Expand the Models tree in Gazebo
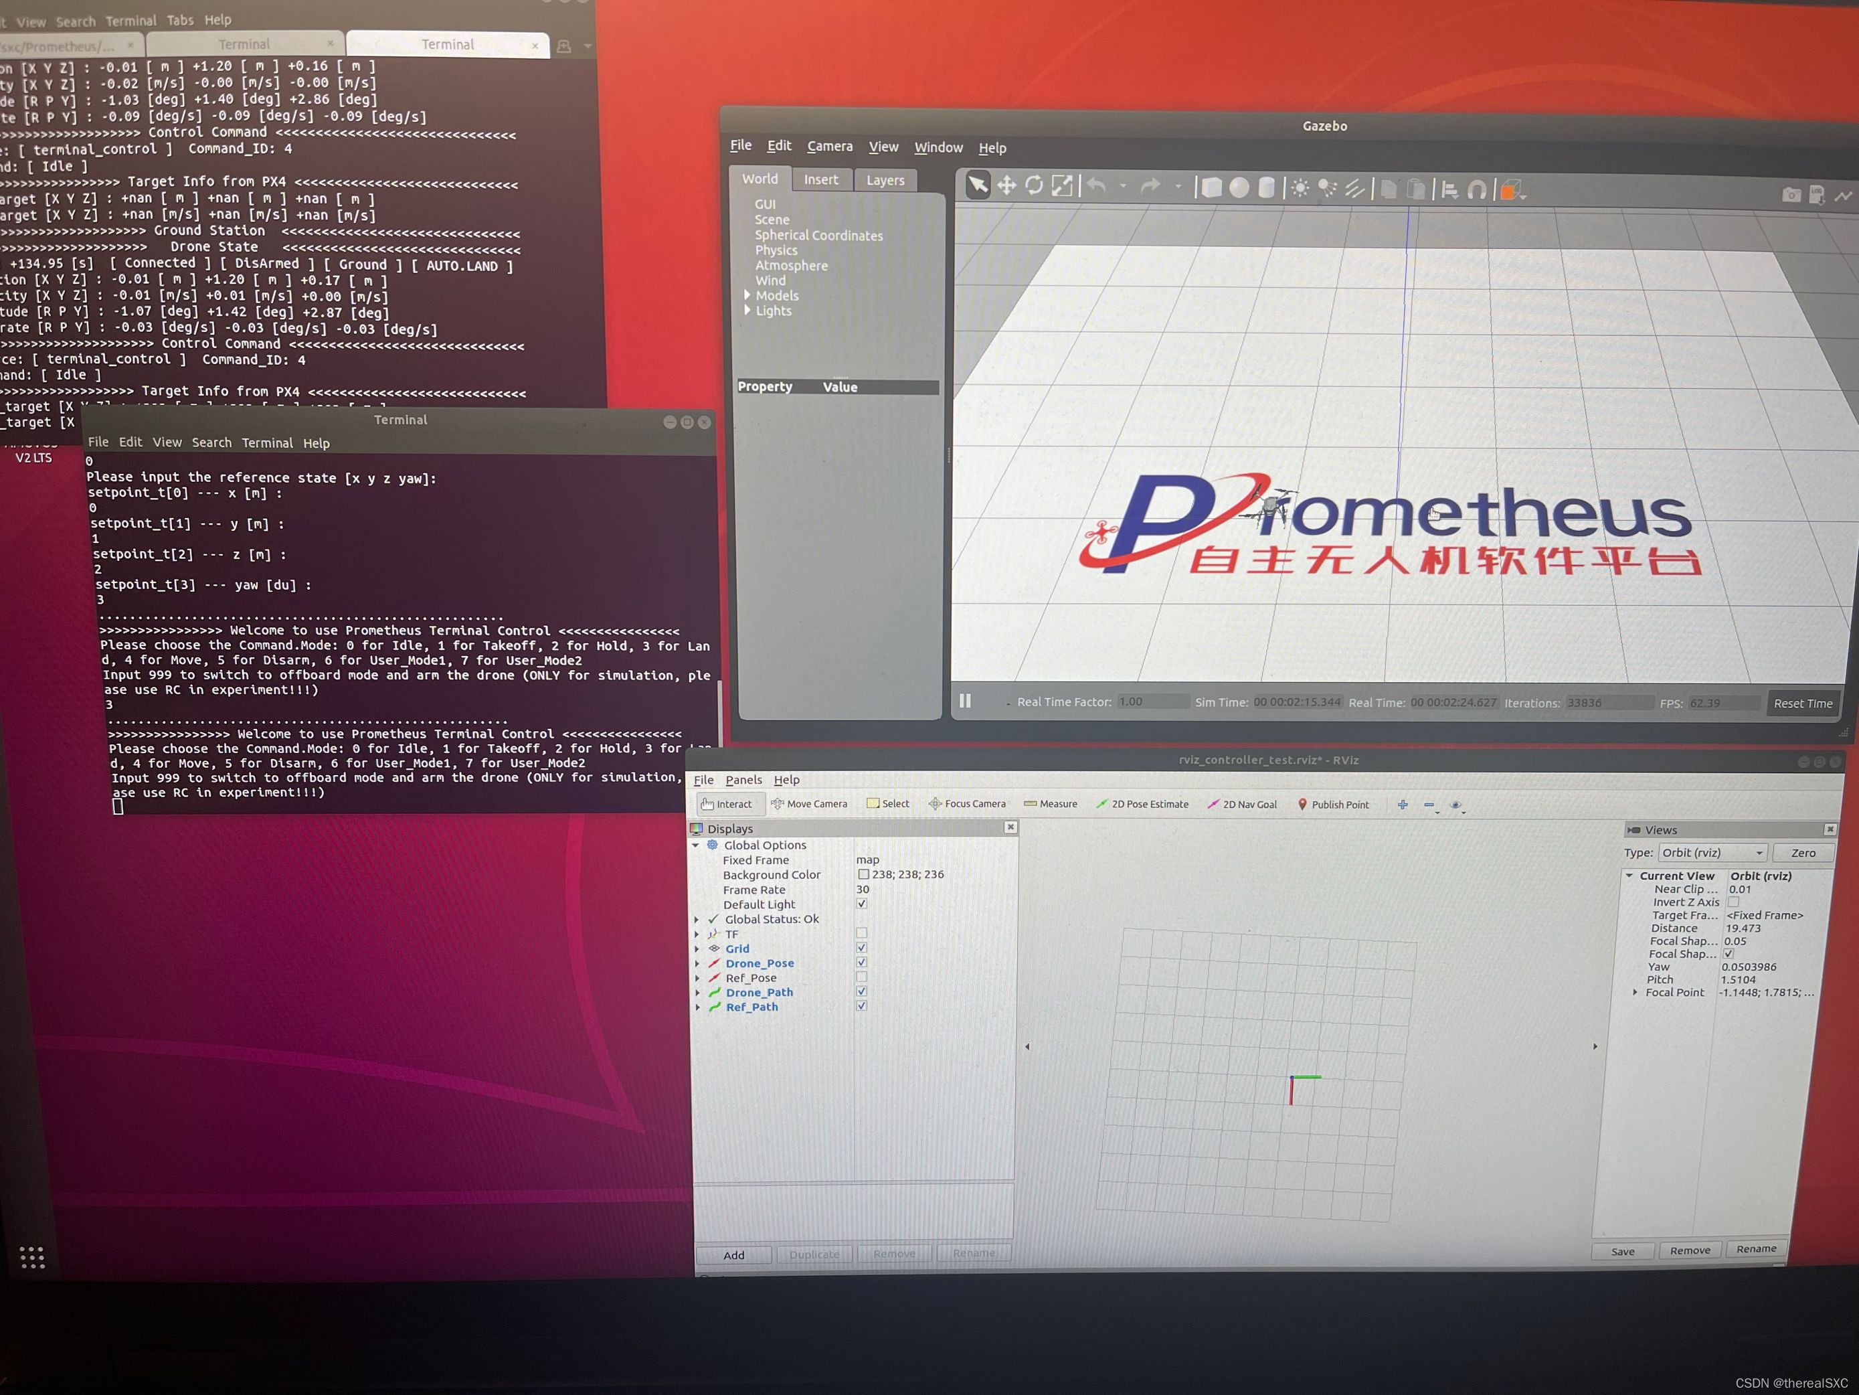Image resolution: width=1859 pixels, height=1395 pixels. tap(747, 295)
